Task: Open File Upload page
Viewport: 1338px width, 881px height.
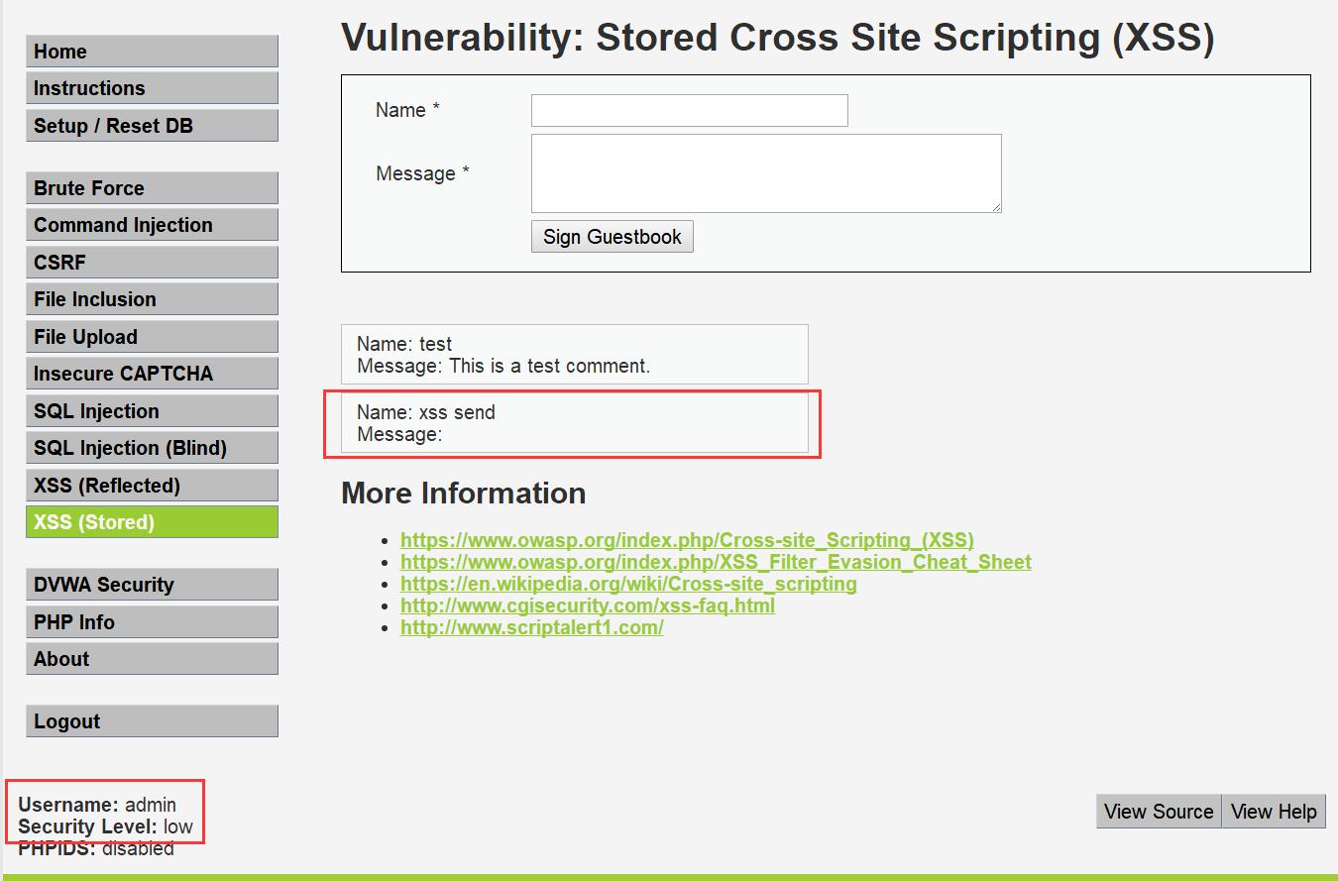Action: (152, 337)
